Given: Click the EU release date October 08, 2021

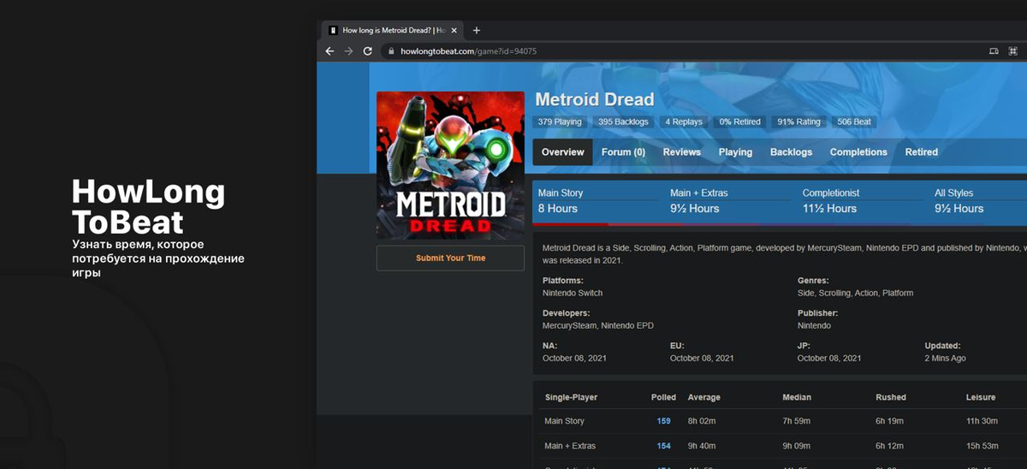Looking at the screenshot, I should click(702, 358).
